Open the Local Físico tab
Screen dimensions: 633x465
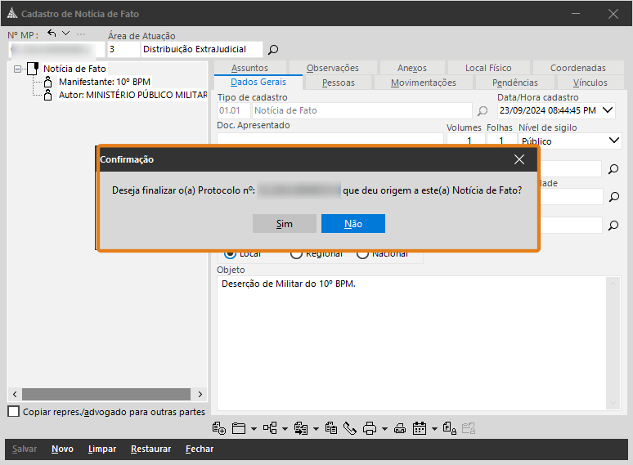pos(488,68)
